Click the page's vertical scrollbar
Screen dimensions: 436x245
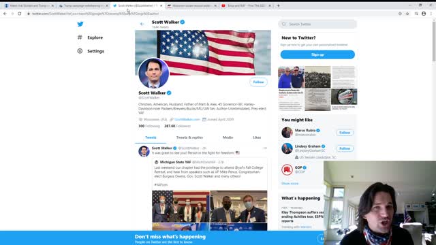[x=434, y=42]
